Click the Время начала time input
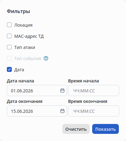 (94, 90)
